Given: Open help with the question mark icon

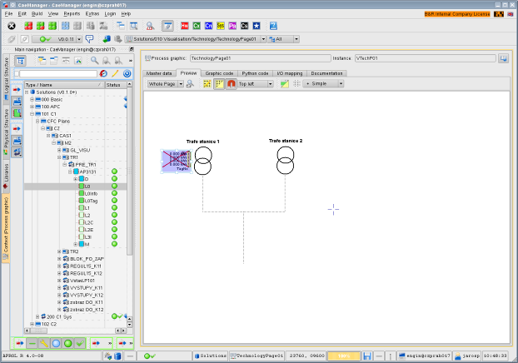Looking at the screenshot, I should 273,26.
